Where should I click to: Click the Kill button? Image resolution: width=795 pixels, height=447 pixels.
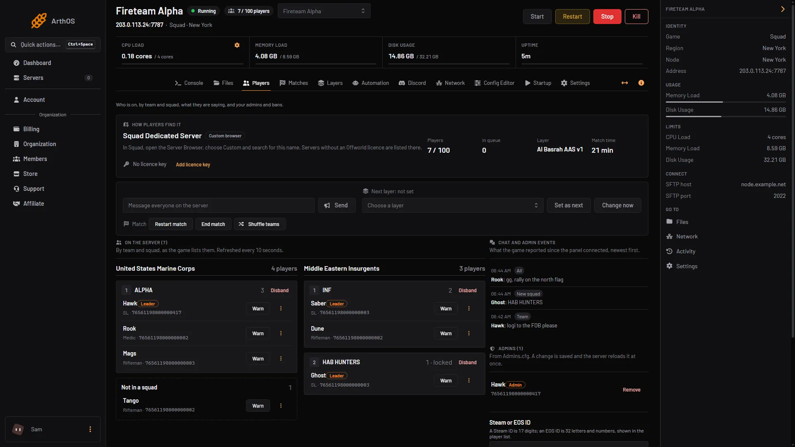click(636, 17)
